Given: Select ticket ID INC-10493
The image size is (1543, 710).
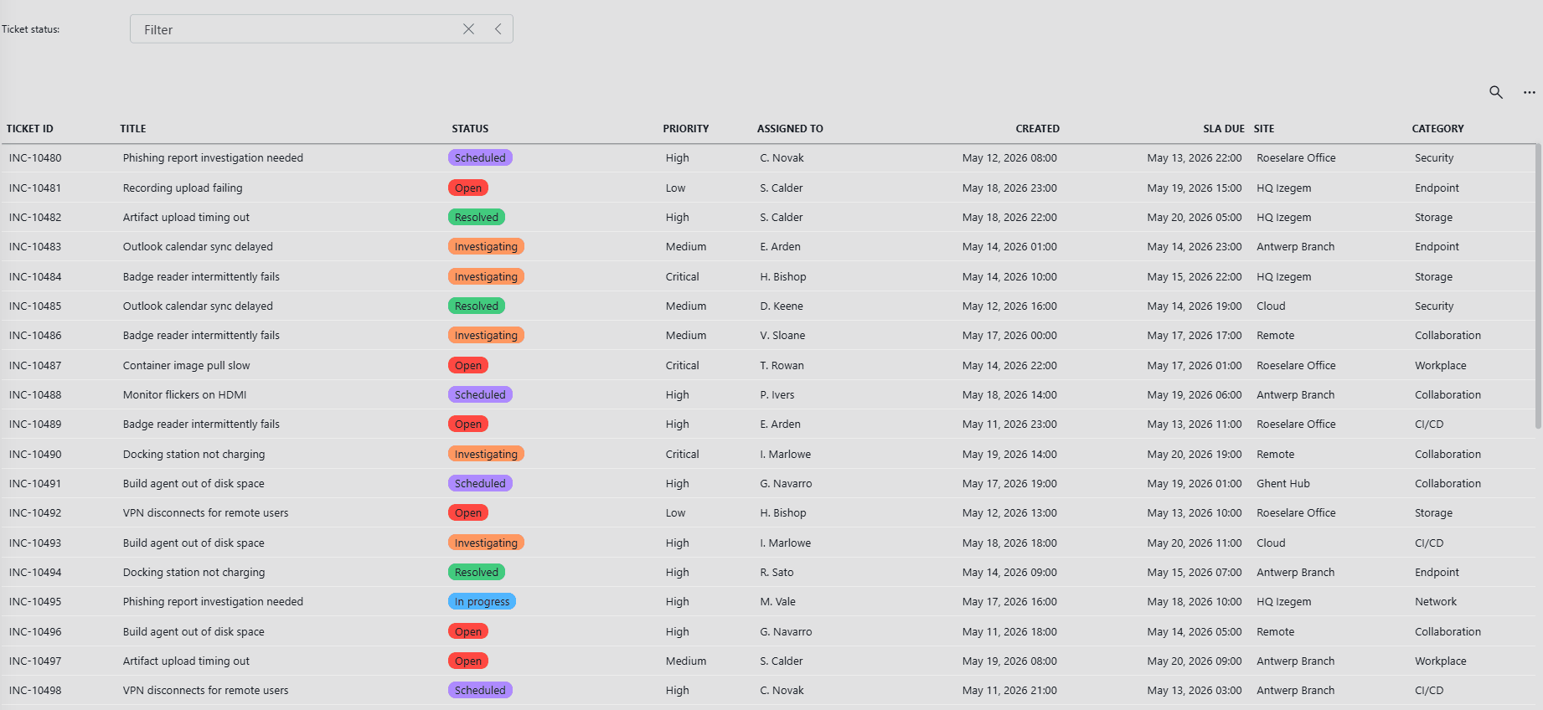Looking at the screenshot, I should point(35,543).
